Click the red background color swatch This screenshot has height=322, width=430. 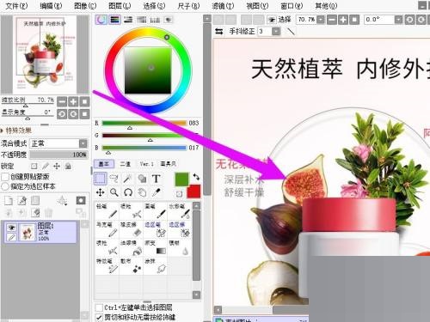pyautogui.click(x=194, y=191)
